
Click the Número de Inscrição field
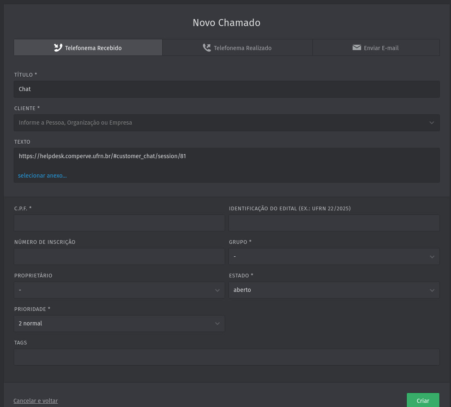119,257
